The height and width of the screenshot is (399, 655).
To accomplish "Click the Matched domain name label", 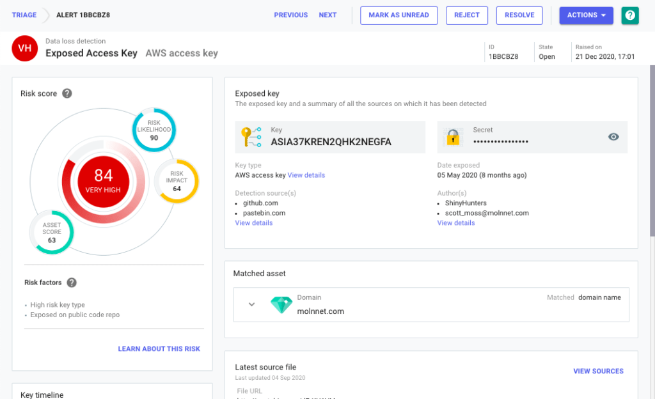I will [x=584, y=297].
